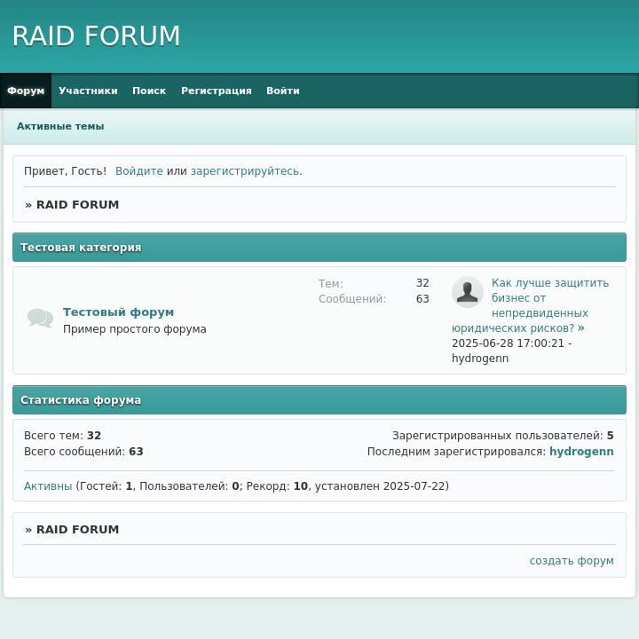The image size is (639, 639).
Task: Click the Активны users online link
Action: point(48,486)
